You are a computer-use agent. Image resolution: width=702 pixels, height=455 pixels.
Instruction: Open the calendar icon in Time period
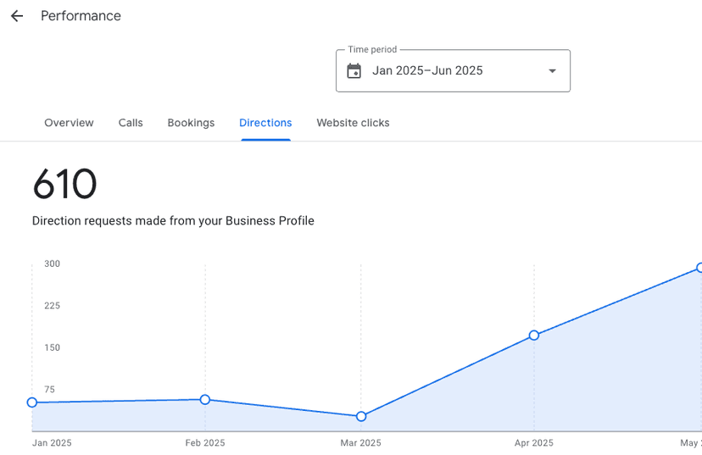point(354,70)
